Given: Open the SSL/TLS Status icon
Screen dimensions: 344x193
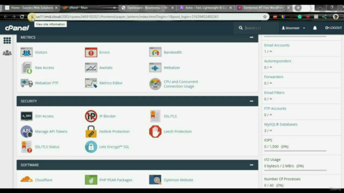Looking at the screenshot, I should (26, 147).
